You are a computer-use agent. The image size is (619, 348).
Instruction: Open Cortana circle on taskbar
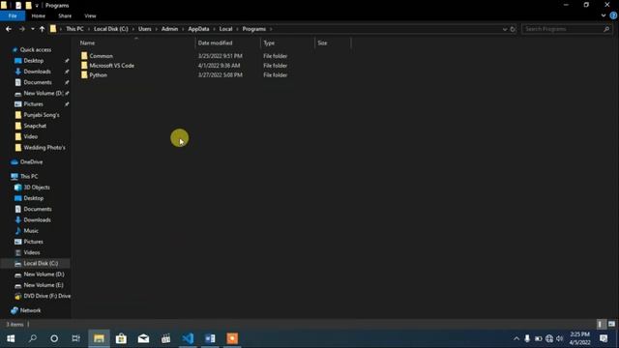pos(54,338)
